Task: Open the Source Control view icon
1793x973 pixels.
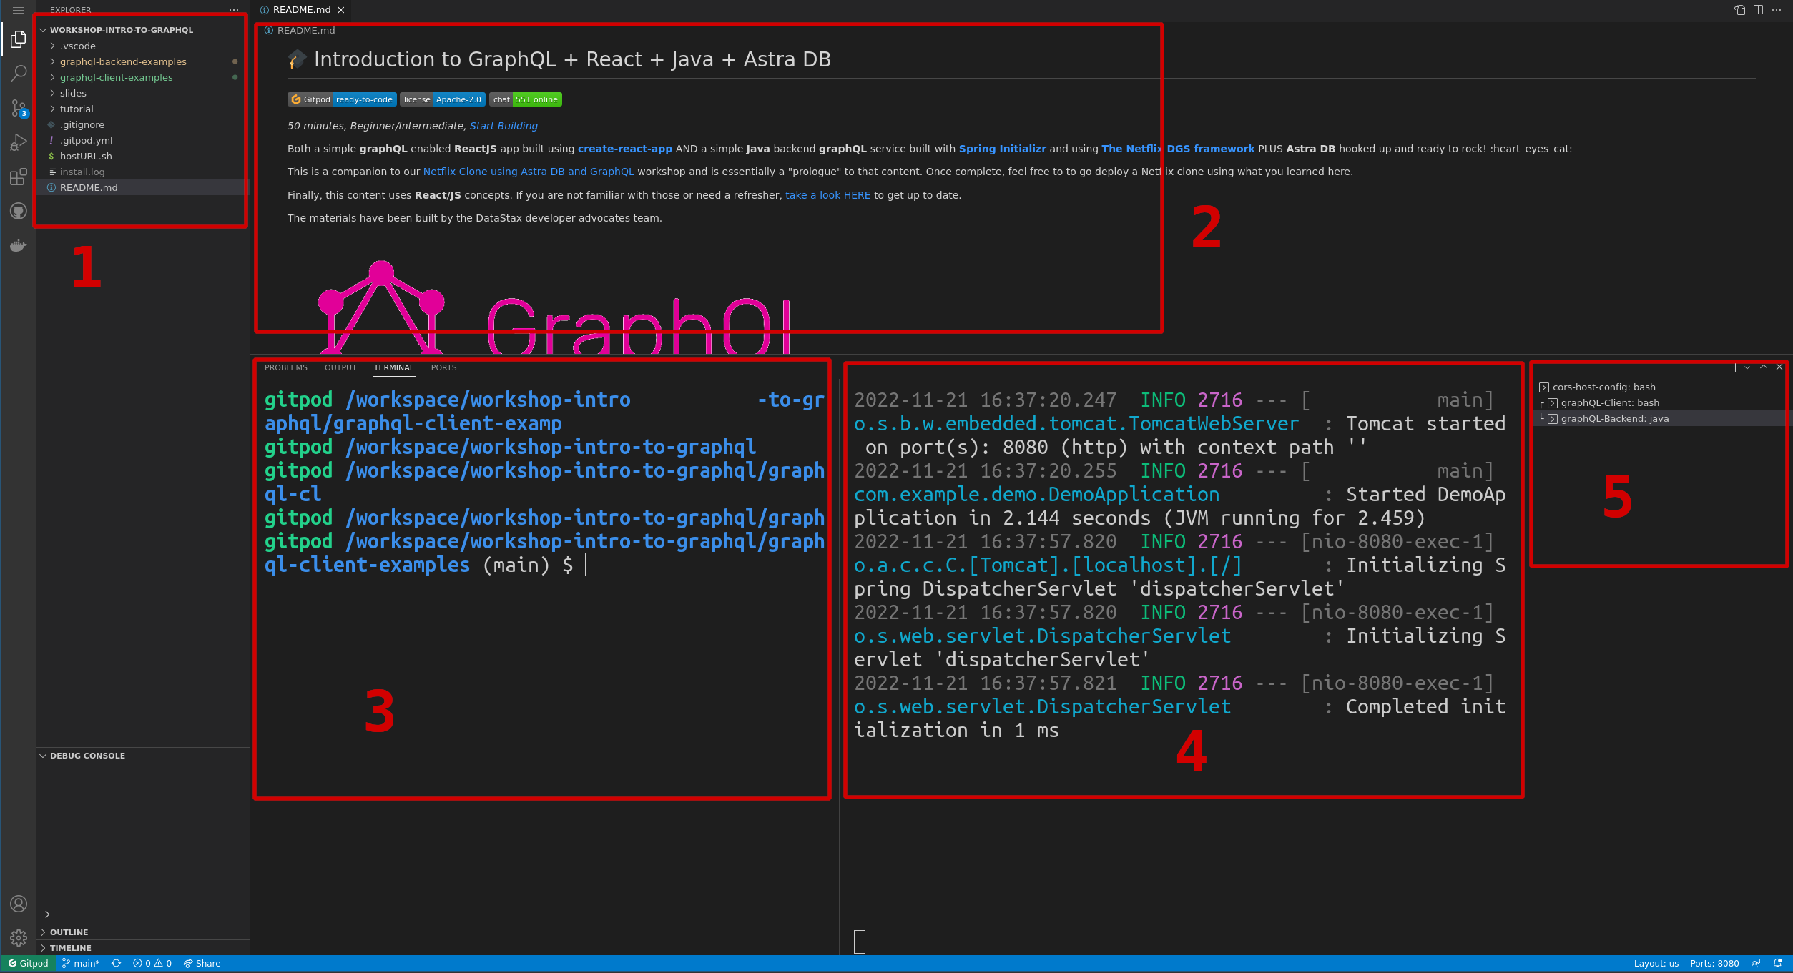Action: (19, 108)
